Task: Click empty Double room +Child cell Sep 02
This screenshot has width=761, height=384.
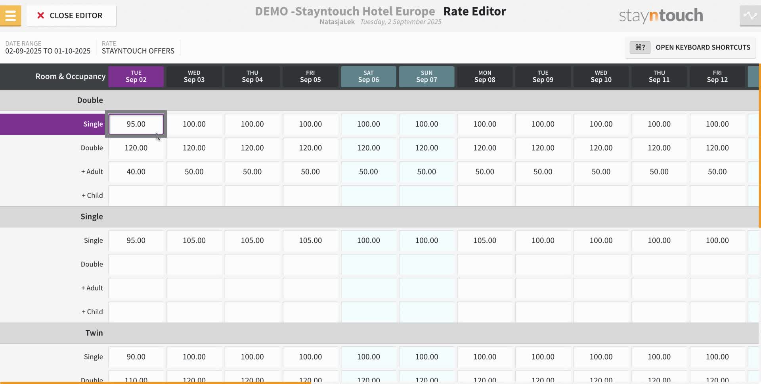Action: coord(136,196)
